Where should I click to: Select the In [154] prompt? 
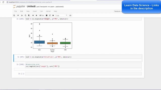click(20, 64)
